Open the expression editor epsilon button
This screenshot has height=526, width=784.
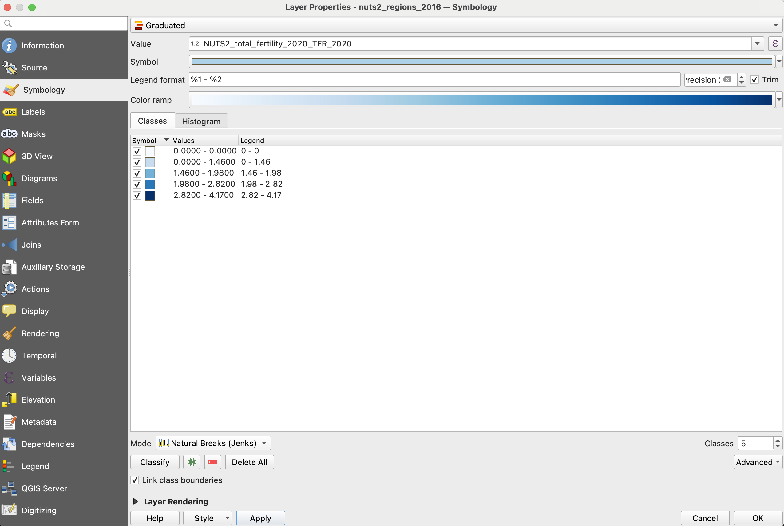pyautogui.click(x=775, y=44)
